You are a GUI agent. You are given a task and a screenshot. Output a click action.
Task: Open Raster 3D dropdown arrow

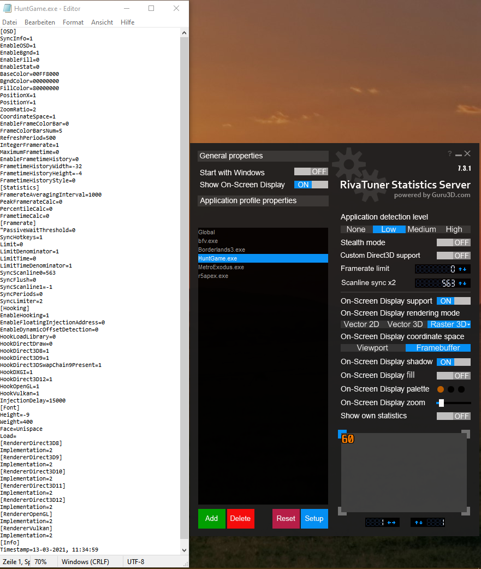(468, 325)
